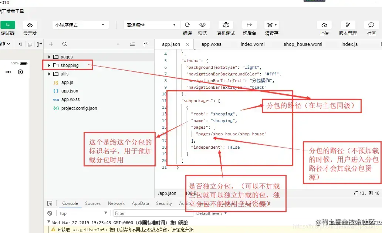Open the Sources devtools tab

(93, 203)
